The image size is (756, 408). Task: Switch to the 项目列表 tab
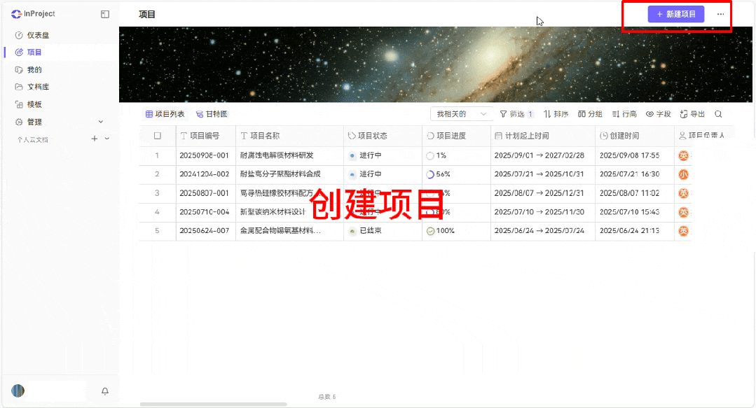165,114
